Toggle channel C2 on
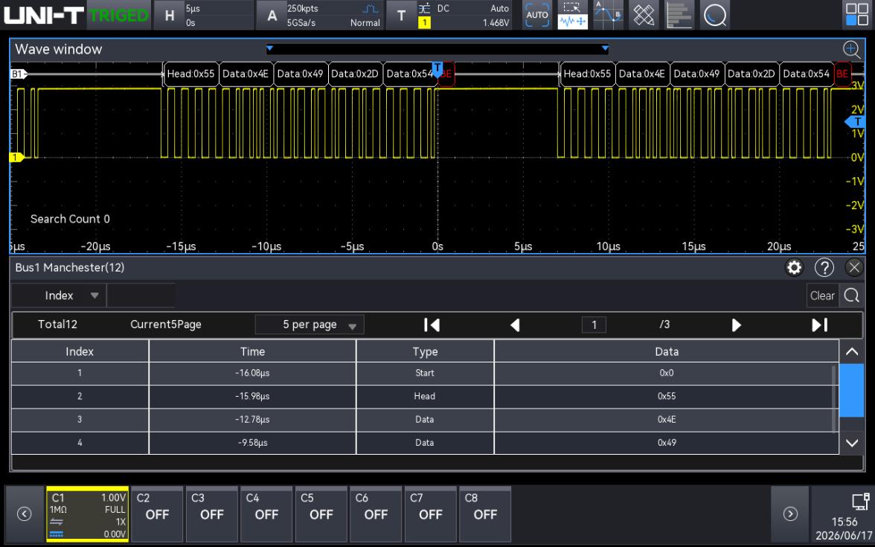This screenshot has height=547, width=875. point(157,514)
